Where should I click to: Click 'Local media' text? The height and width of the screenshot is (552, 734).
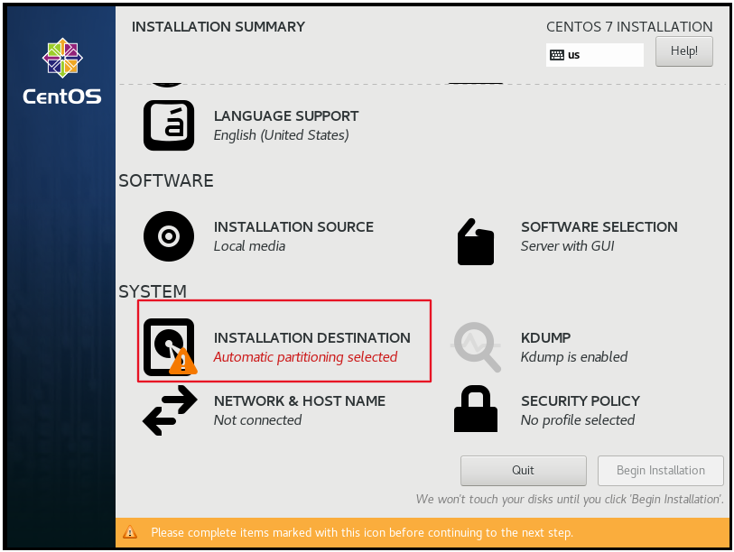pyautogui.click(x=249, y=246)
